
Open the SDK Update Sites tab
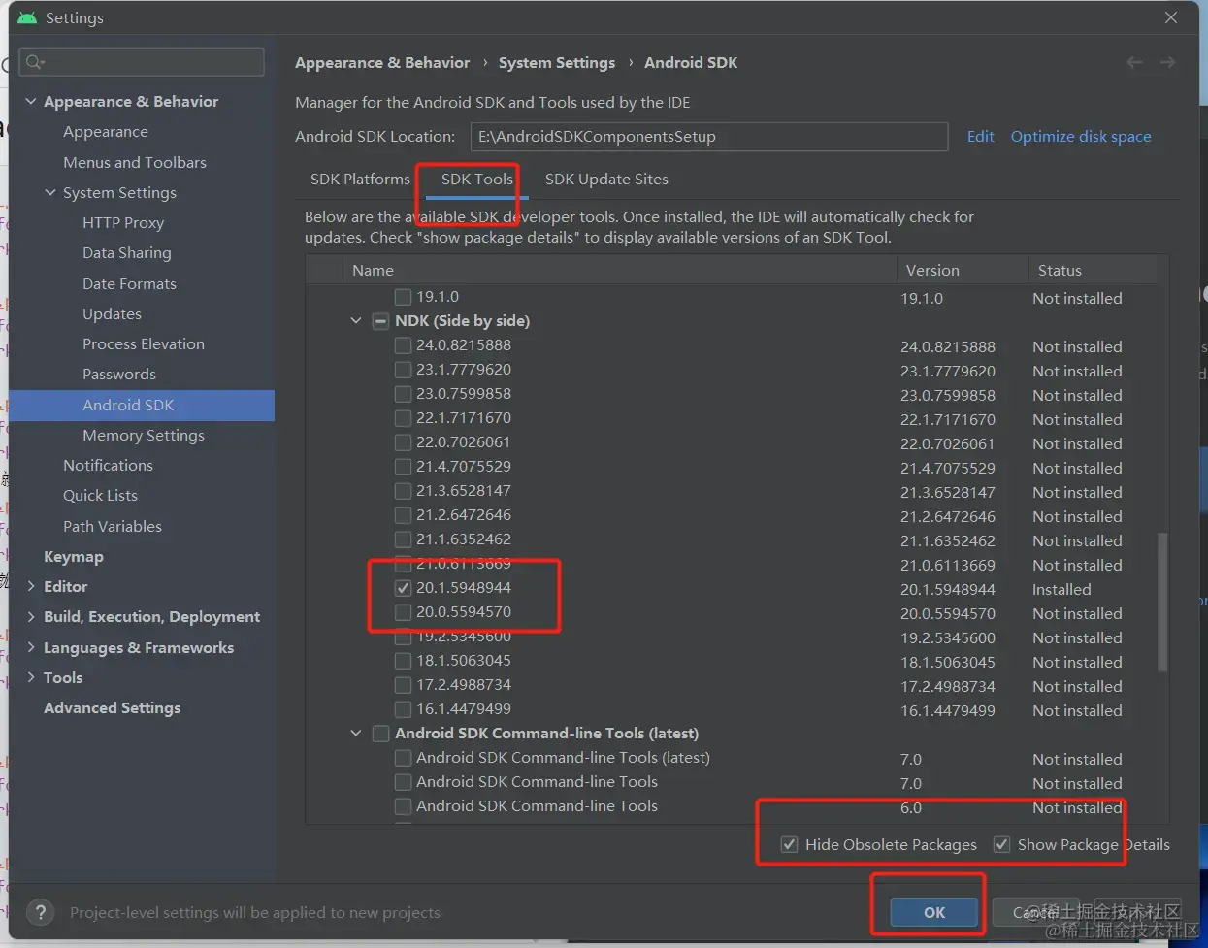(x=606, y=179)
